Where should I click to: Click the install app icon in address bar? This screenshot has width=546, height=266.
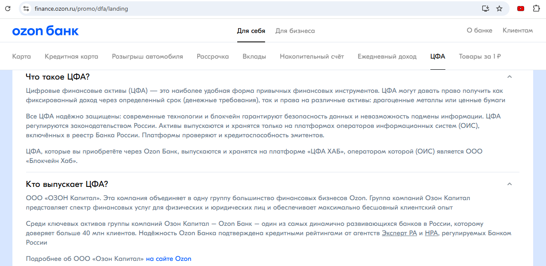tap(485, 9)
